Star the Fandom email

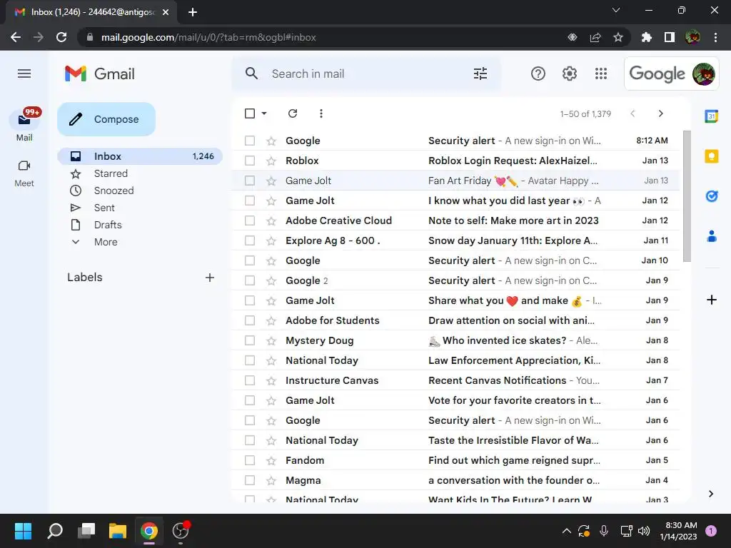click(271, 460)
